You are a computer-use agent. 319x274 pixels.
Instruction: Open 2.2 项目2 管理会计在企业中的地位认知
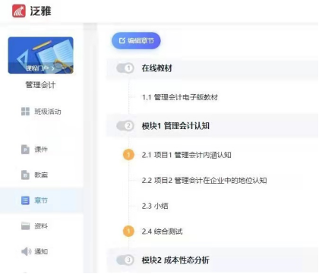point(204,181)
